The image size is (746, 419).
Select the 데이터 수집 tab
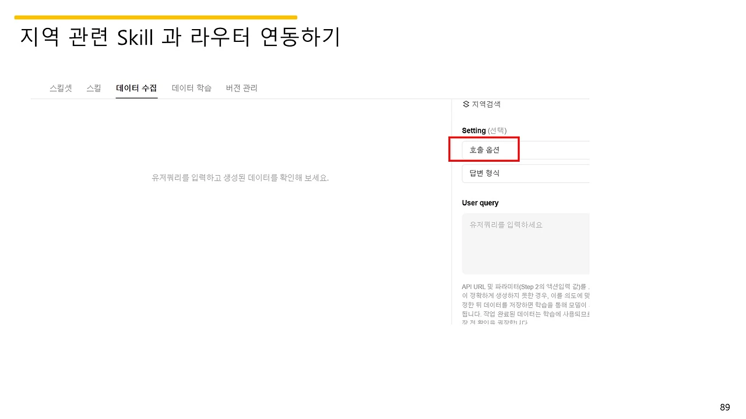point(136,88)
